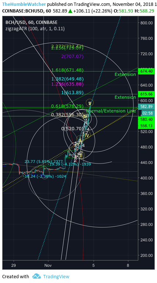Click the 480.00 price axis tick
Viewport: 157px width, 283px height.
tap(147, 147)
